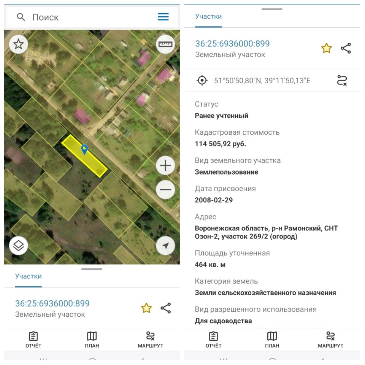365x365 pixels.
Task: Click the right panel top drag handle
Action: coord(272,9)
